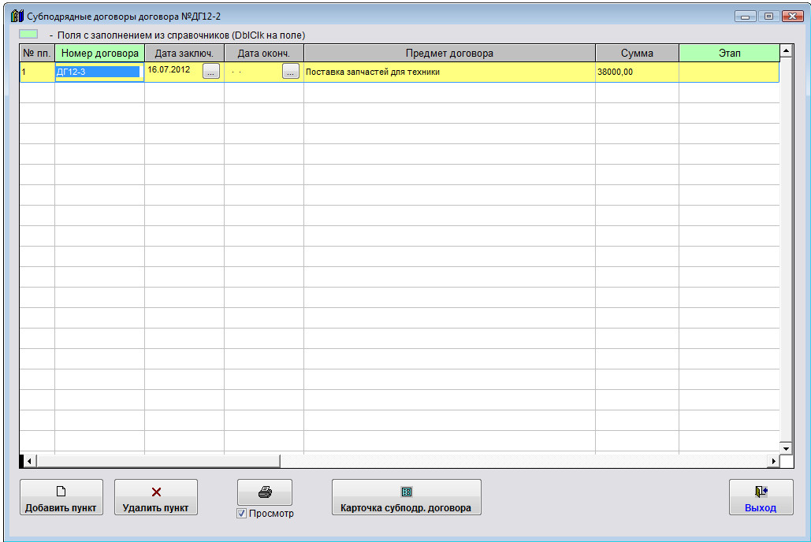
Task: Click the printer icon button
Action: pos(264,492)
